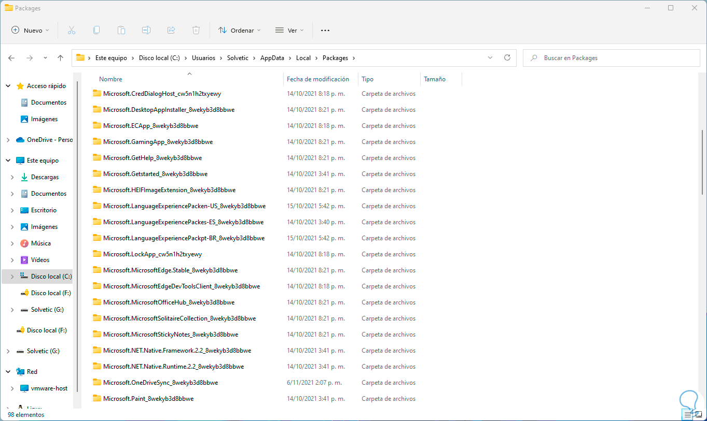Go up one folder level arrow
The width and height of the screenshot is (707, 421).
61,58
